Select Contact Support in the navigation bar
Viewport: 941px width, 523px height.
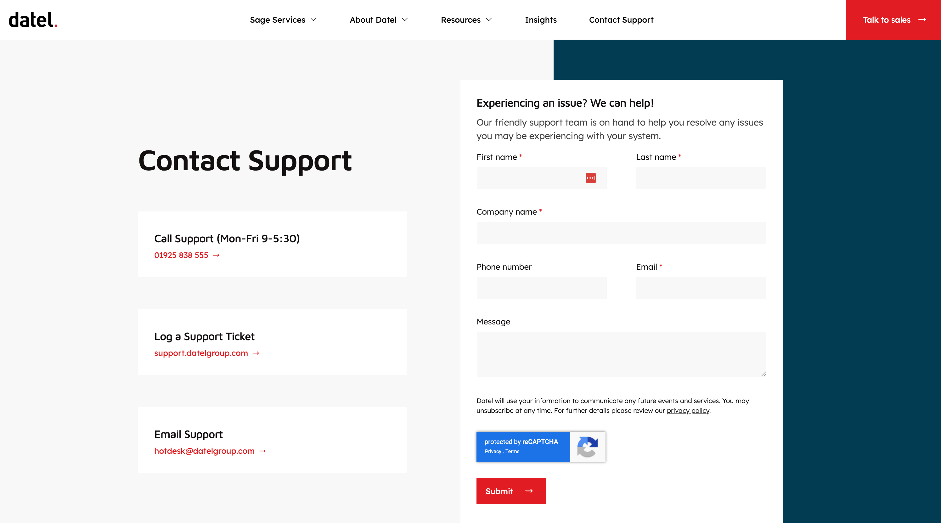[x=621, y=20]
